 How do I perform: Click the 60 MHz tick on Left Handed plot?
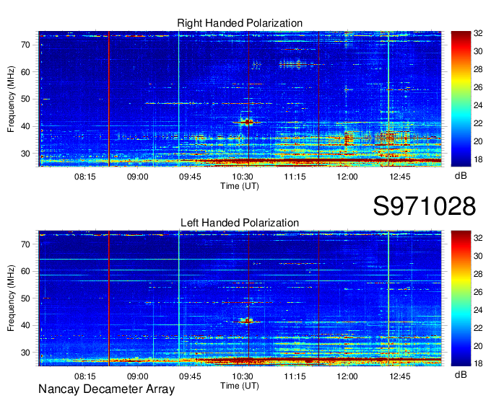(25, 271)
